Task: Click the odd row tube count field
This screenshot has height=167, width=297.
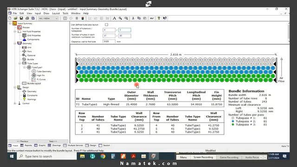Action: click(109, 36)
